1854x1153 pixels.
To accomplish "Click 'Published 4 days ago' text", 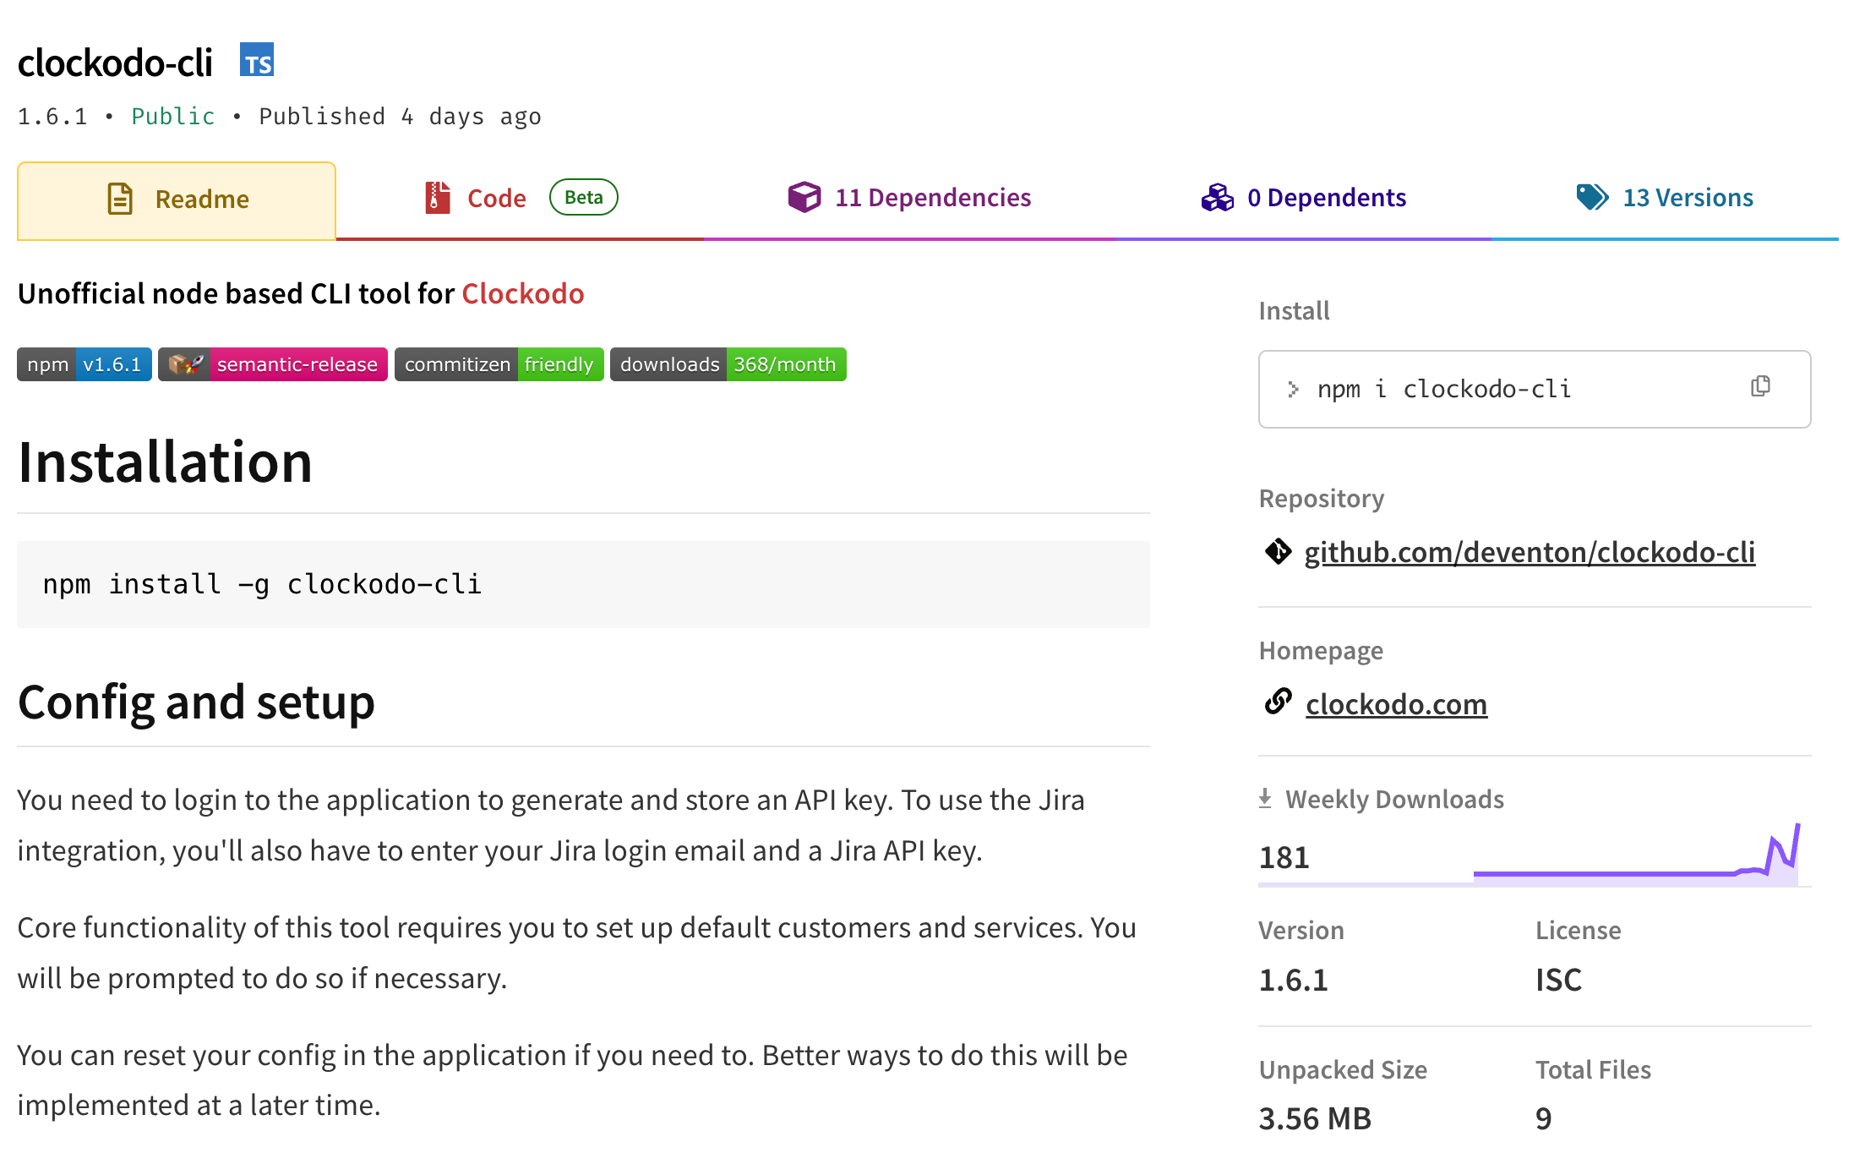I will (400, 117).
